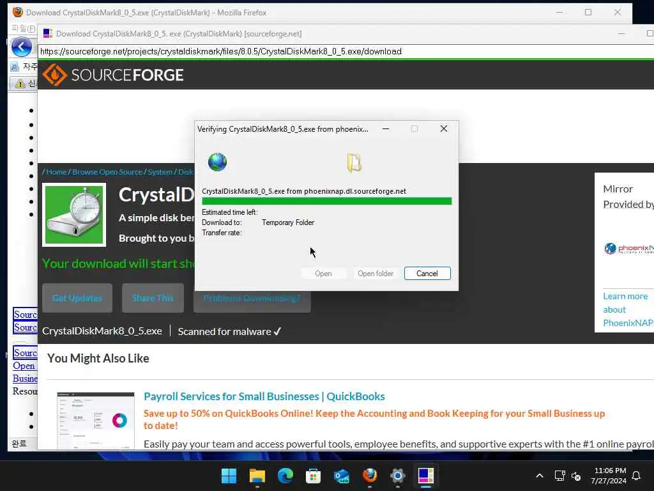This screenshot has width=654, height=491.
Task: Click the SourceForge logo in header
Action: click(113, 75)
